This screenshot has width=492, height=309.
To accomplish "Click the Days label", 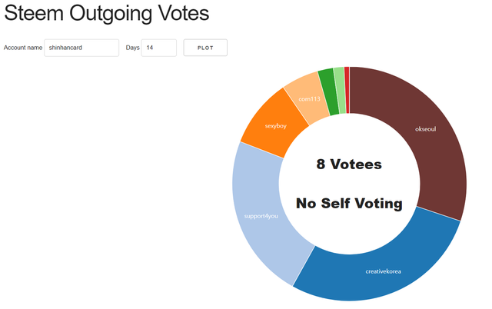I will (133, 48).
